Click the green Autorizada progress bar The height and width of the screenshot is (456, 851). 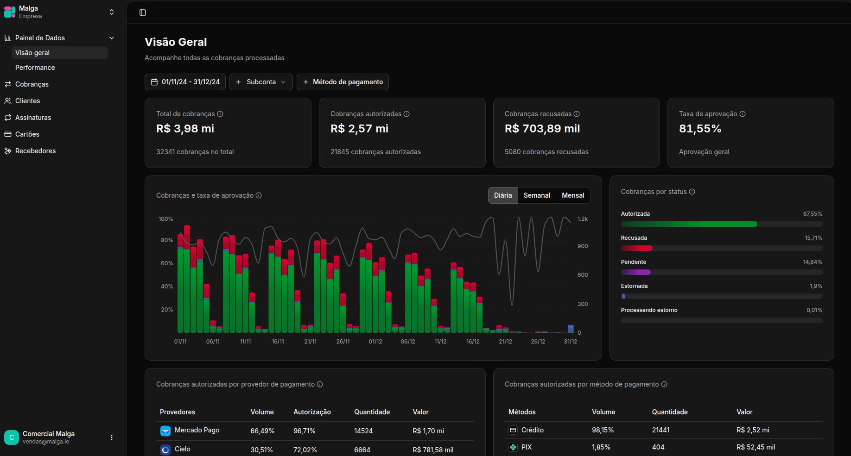coord(689,224)
